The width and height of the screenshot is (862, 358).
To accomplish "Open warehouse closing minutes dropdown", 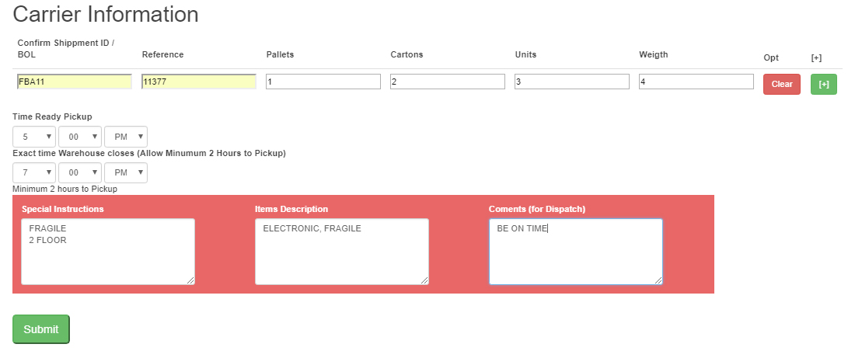I will [80, 172].
